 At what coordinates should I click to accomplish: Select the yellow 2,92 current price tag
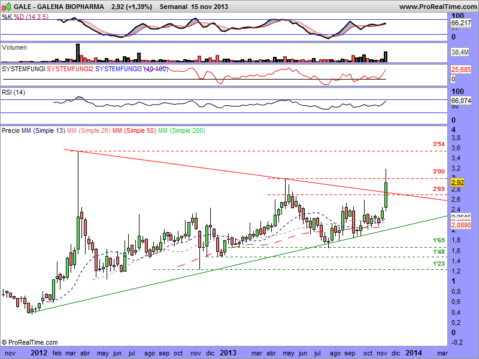point(457,182)
